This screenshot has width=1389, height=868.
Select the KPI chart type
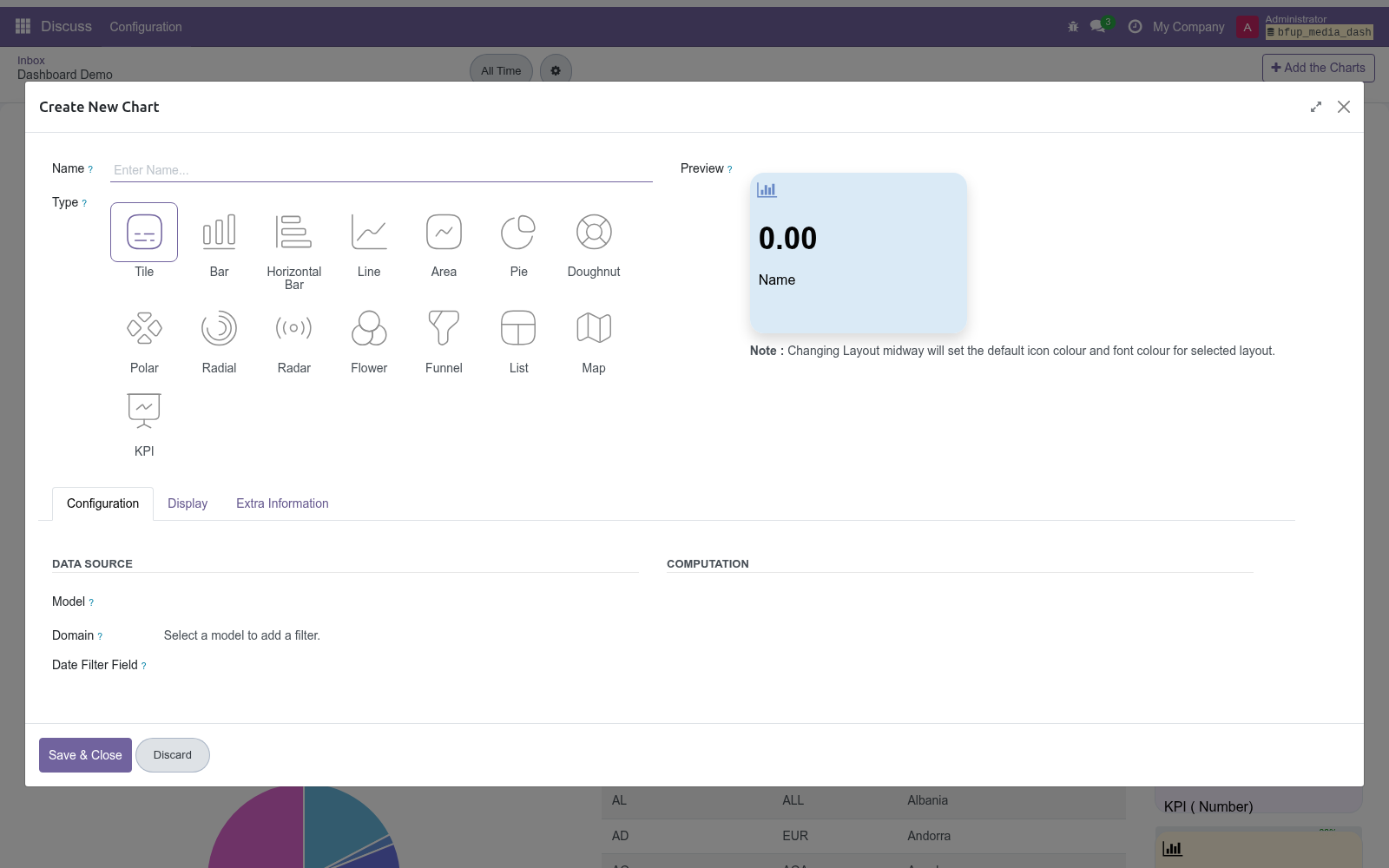[x=144, y=411]
